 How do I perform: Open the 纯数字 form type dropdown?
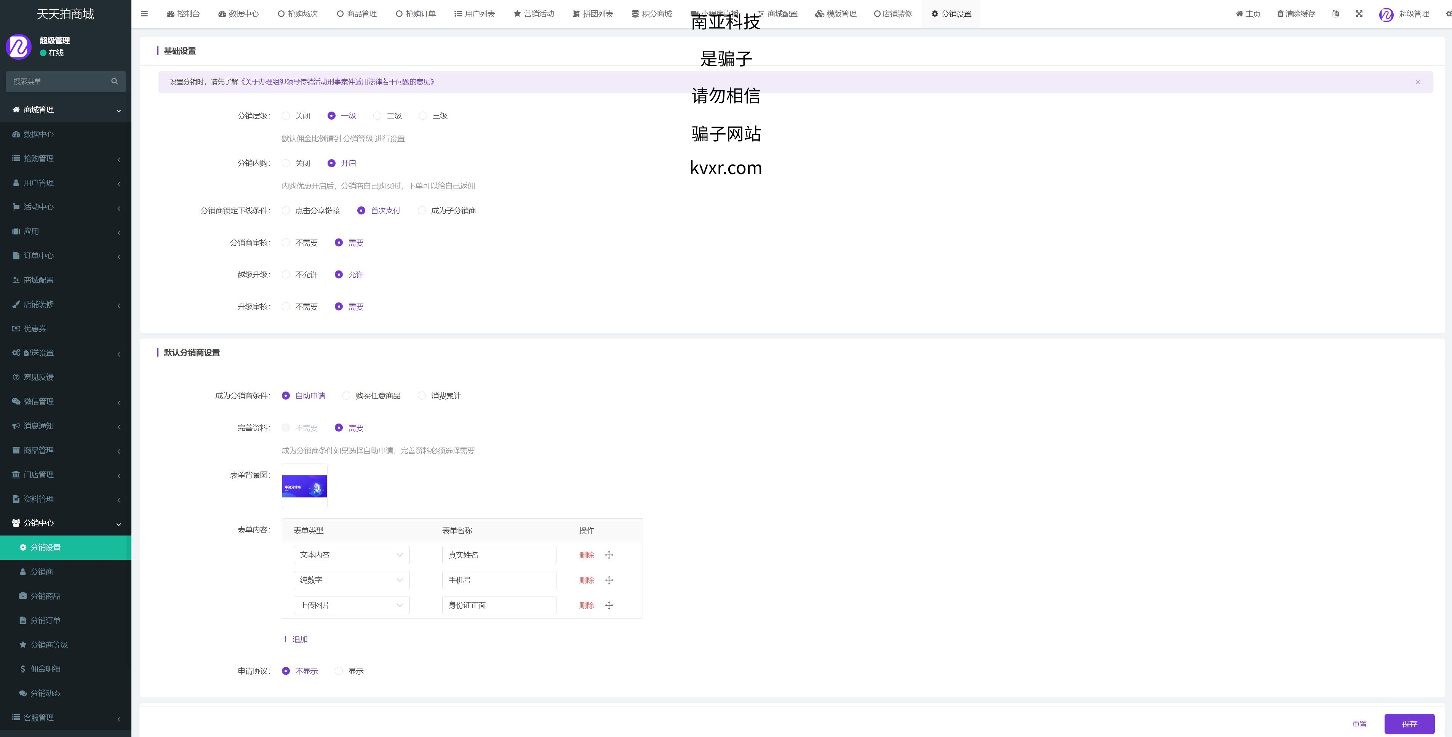point(351,580)
